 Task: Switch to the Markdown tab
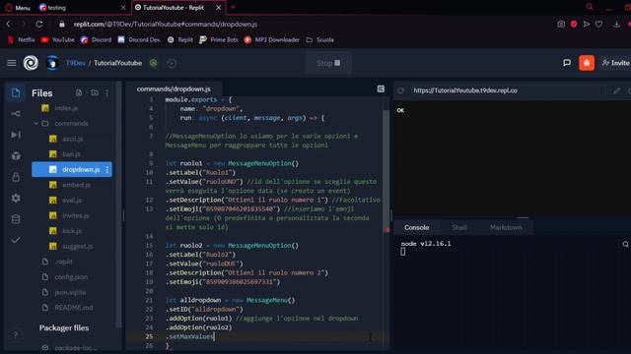pos(506,227)
